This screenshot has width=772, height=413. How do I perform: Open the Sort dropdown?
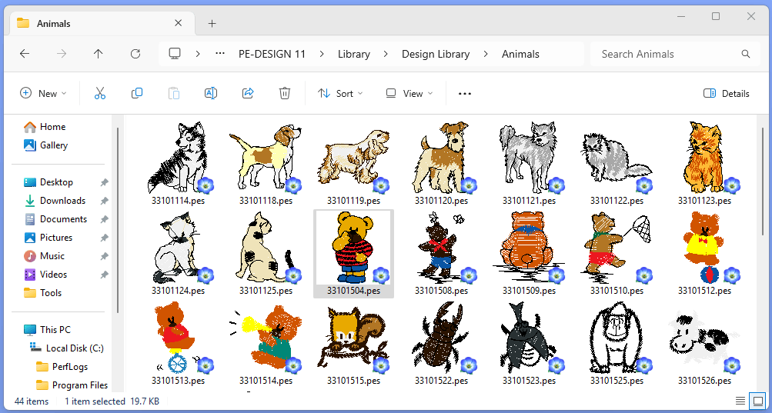click(340, 94)
